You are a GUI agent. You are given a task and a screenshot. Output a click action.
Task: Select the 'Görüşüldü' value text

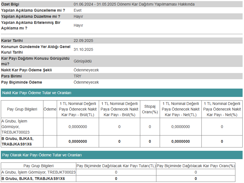[x=83, y=61]
